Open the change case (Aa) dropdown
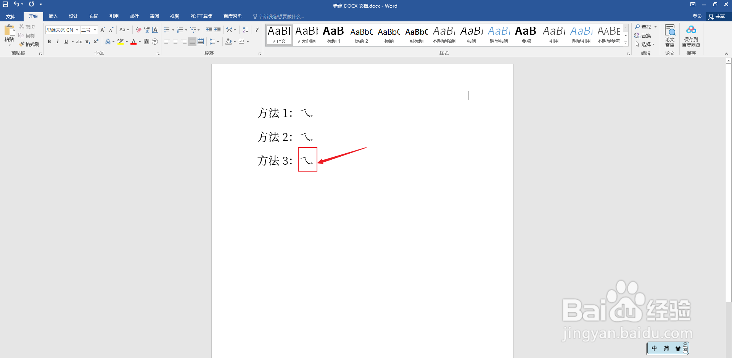This screenshot has height=358, width=732. [124, 30]
